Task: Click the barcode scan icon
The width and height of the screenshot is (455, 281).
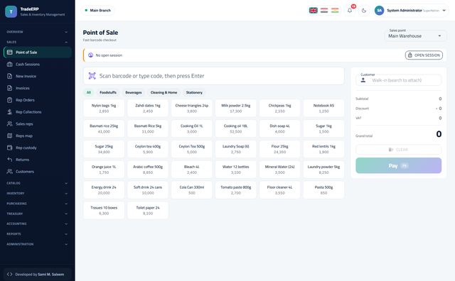Action: [92, 76]
